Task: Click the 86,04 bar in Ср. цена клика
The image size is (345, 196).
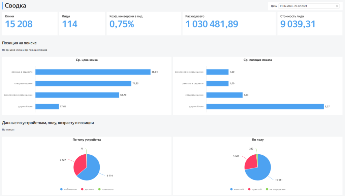Action: coord(93,72)
